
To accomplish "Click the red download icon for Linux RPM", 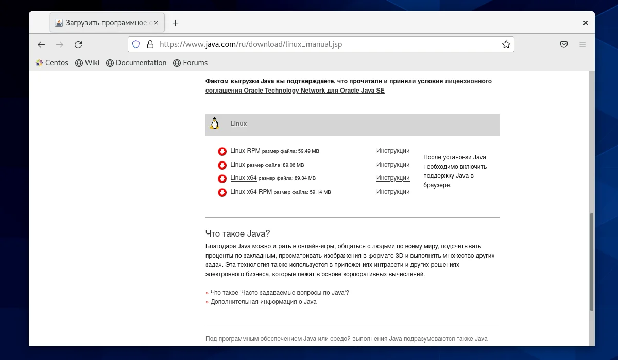I will click(x=222, y=151).
